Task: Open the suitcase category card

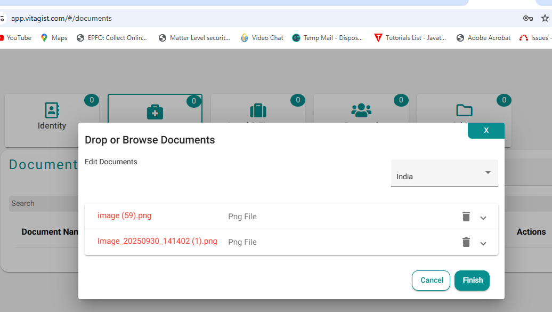Action: click(258, 109)
